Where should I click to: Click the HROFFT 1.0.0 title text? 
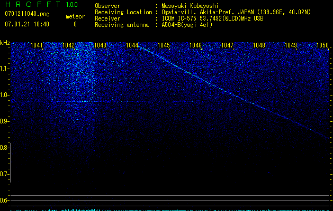tap(41, 4)
